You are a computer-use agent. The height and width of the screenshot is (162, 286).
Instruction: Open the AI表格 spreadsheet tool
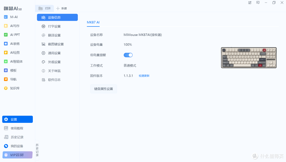click(x=12, y=44)
